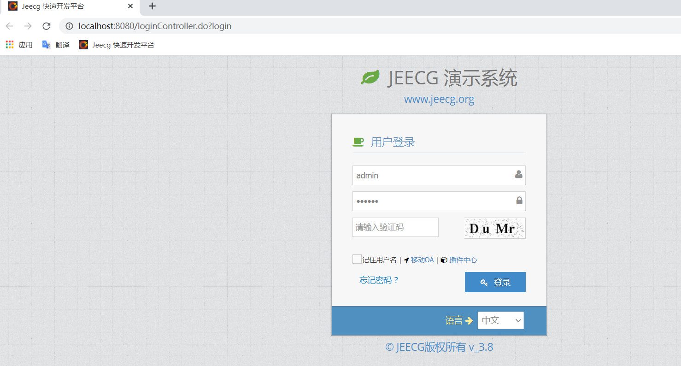The image size is (681, 366).
Task: Check the 记住用户名 checkbox
Action: 357,259
